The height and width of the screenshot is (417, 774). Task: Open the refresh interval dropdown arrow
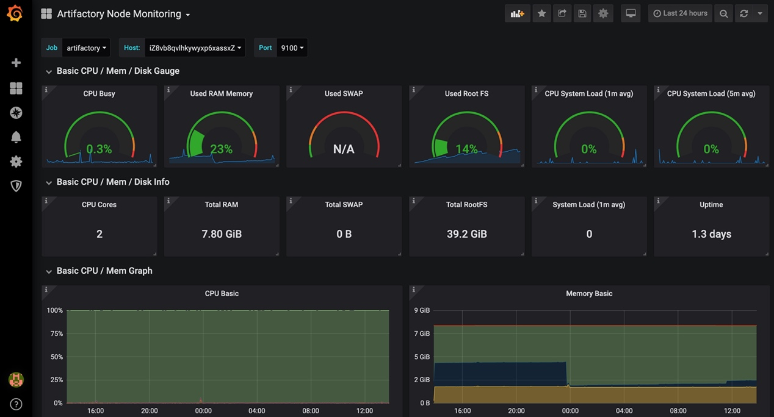[760, 13]
